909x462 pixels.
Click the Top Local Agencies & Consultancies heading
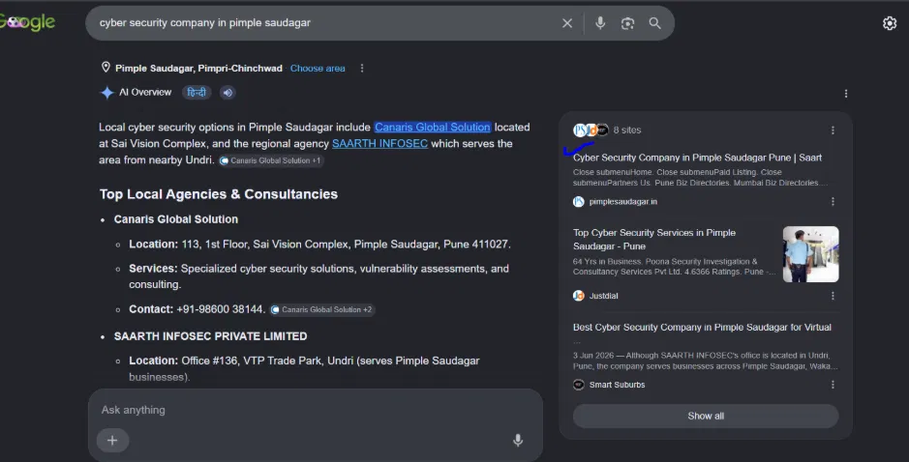(x=219, y=194)
